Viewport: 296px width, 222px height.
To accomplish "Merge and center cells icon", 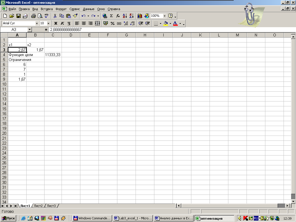I will [97, 23].
